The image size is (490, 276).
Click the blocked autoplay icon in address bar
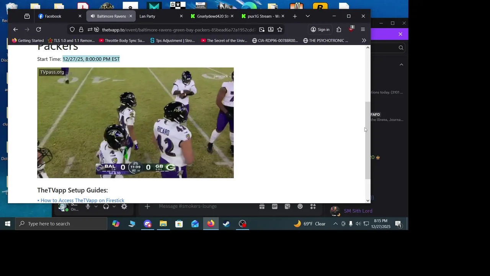click(x=97, y=30)
